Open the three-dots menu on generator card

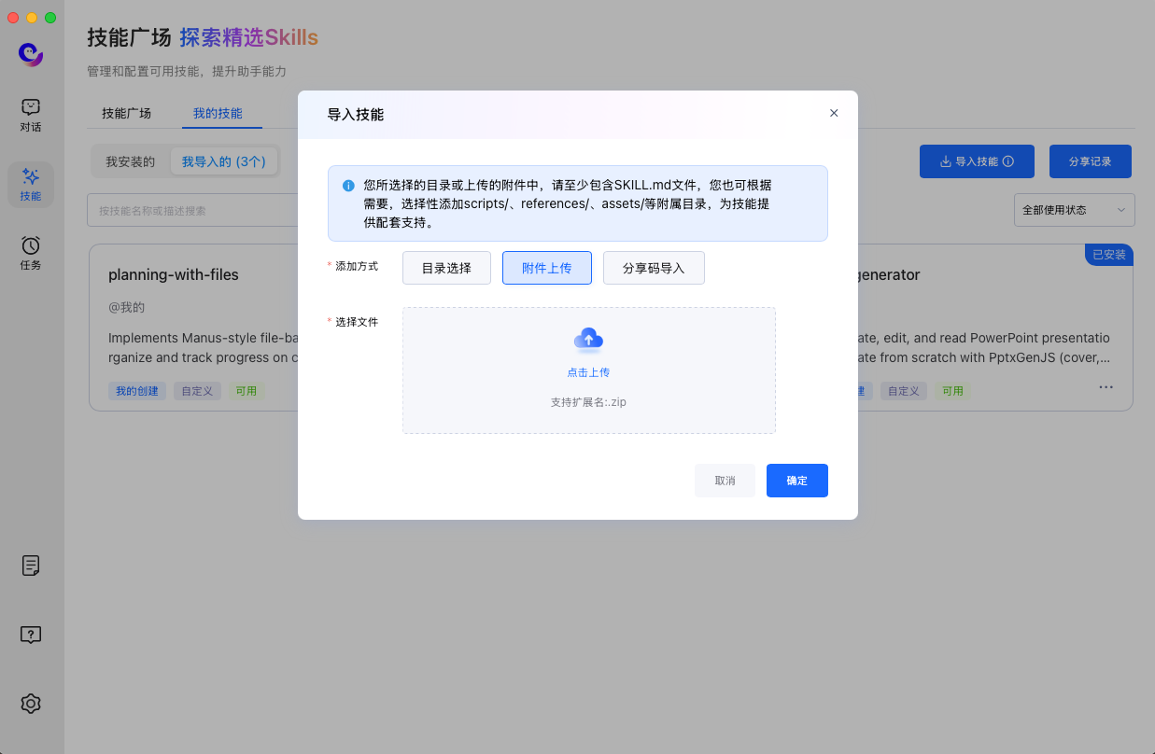pyautogui.click(x=1106, y=386)
